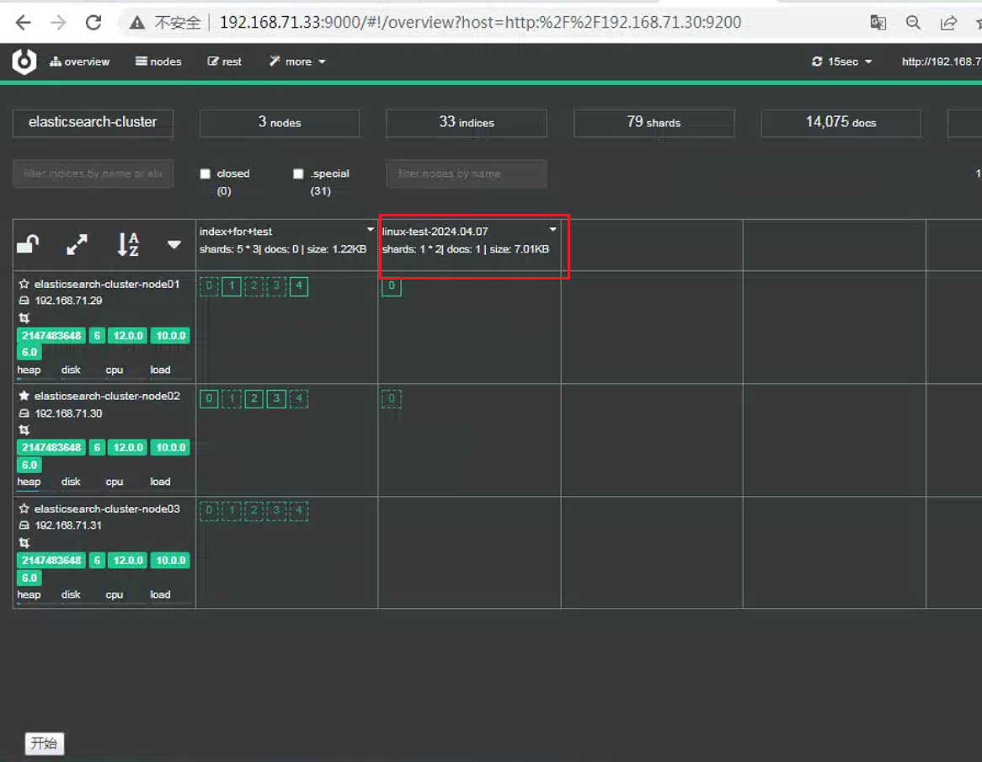Image resolution: width=982 pixels, height=762 pixels.
Task: Go back using the browser back arrow
Action: coord(24,23)
